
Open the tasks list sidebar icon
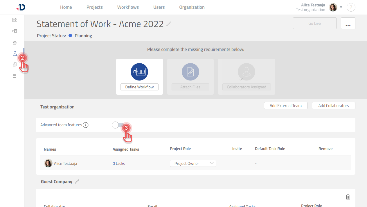pos(15,42)
